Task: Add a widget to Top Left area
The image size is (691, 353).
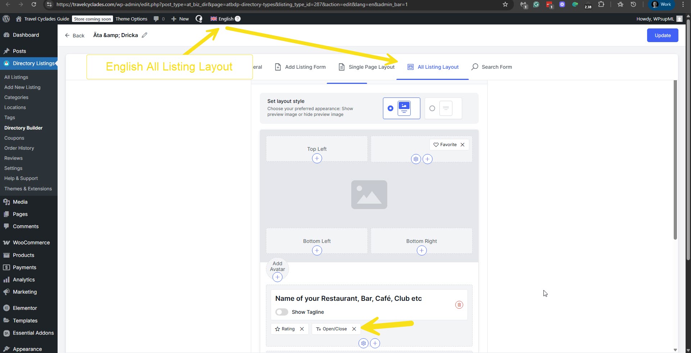Action: (317, 159)
